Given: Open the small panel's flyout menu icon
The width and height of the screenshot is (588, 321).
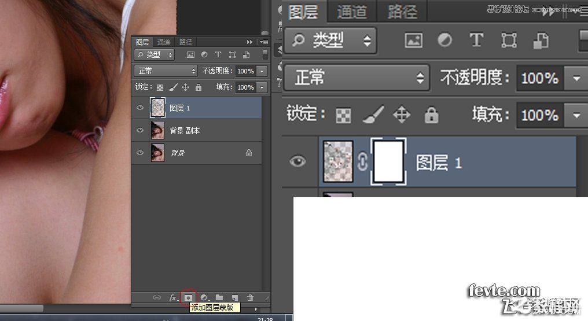Looking at the screenshot, I should [x=264, y=42].
